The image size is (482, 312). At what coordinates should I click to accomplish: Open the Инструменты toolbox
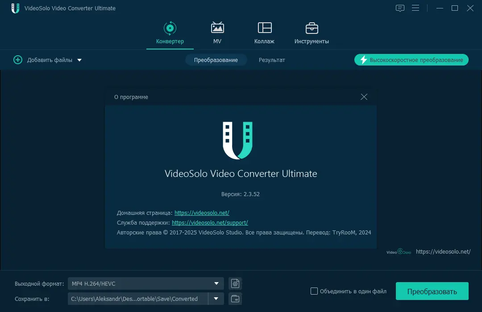coord(312,28)
